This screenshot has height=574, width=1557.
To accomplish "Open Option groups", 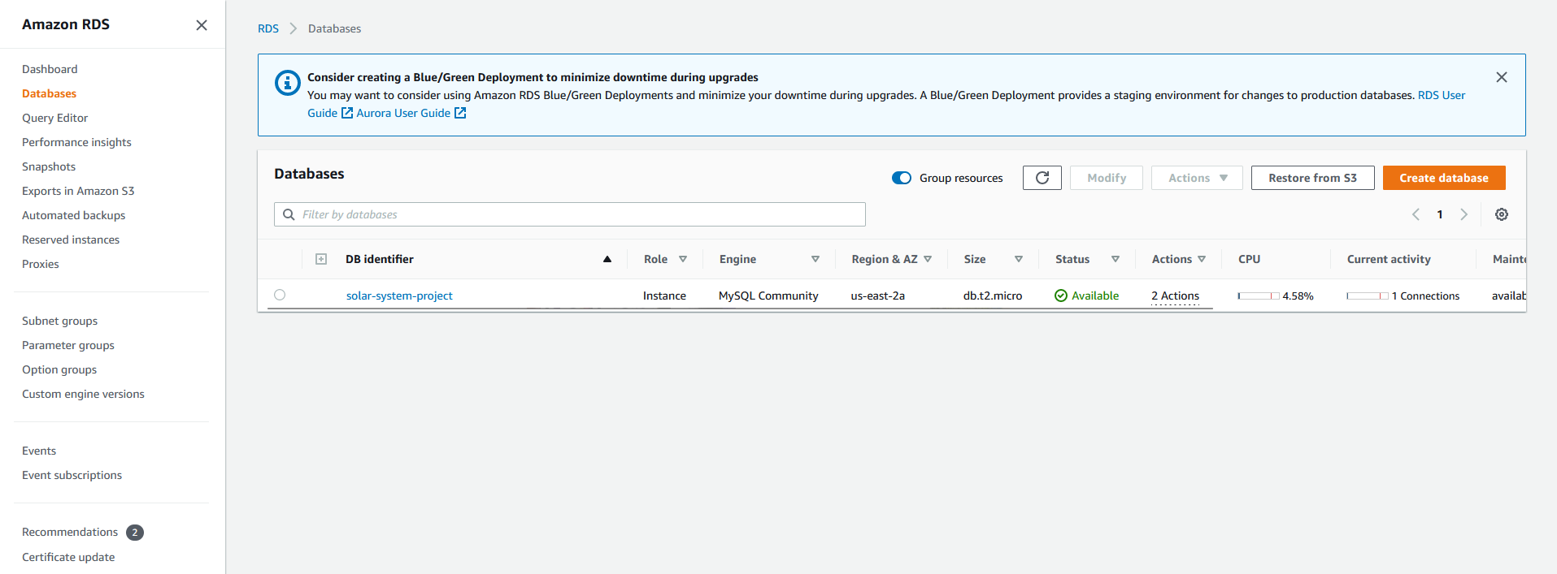I will (x=59, y=369).
